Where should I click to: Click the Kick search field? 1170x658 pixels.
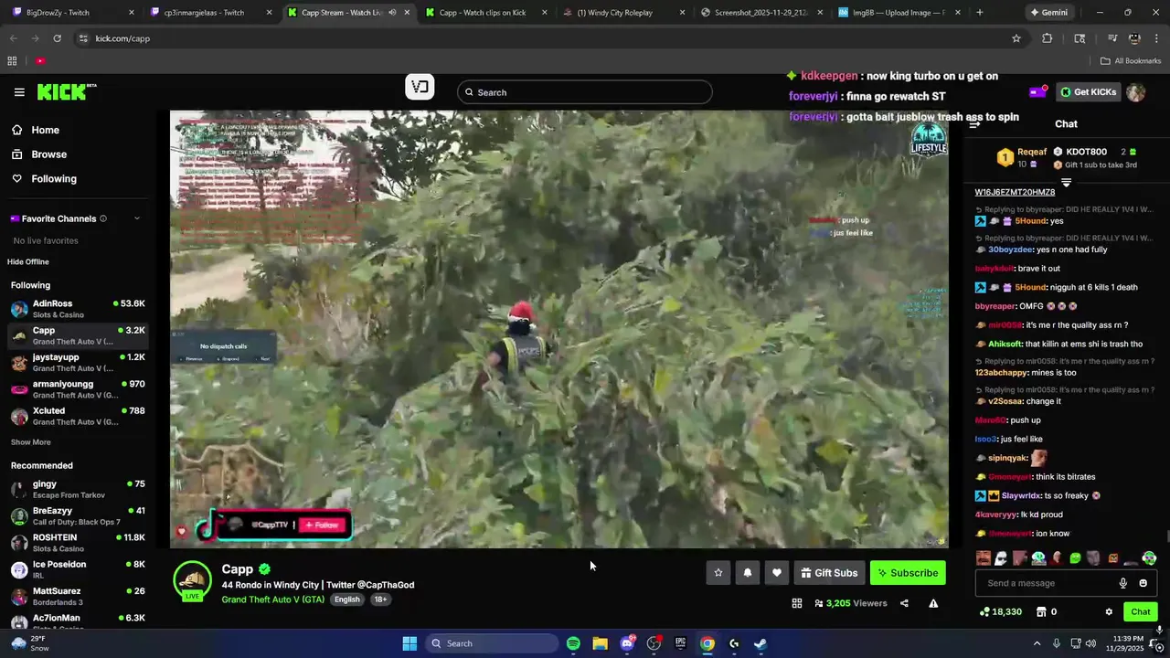(x=585, y=92)
